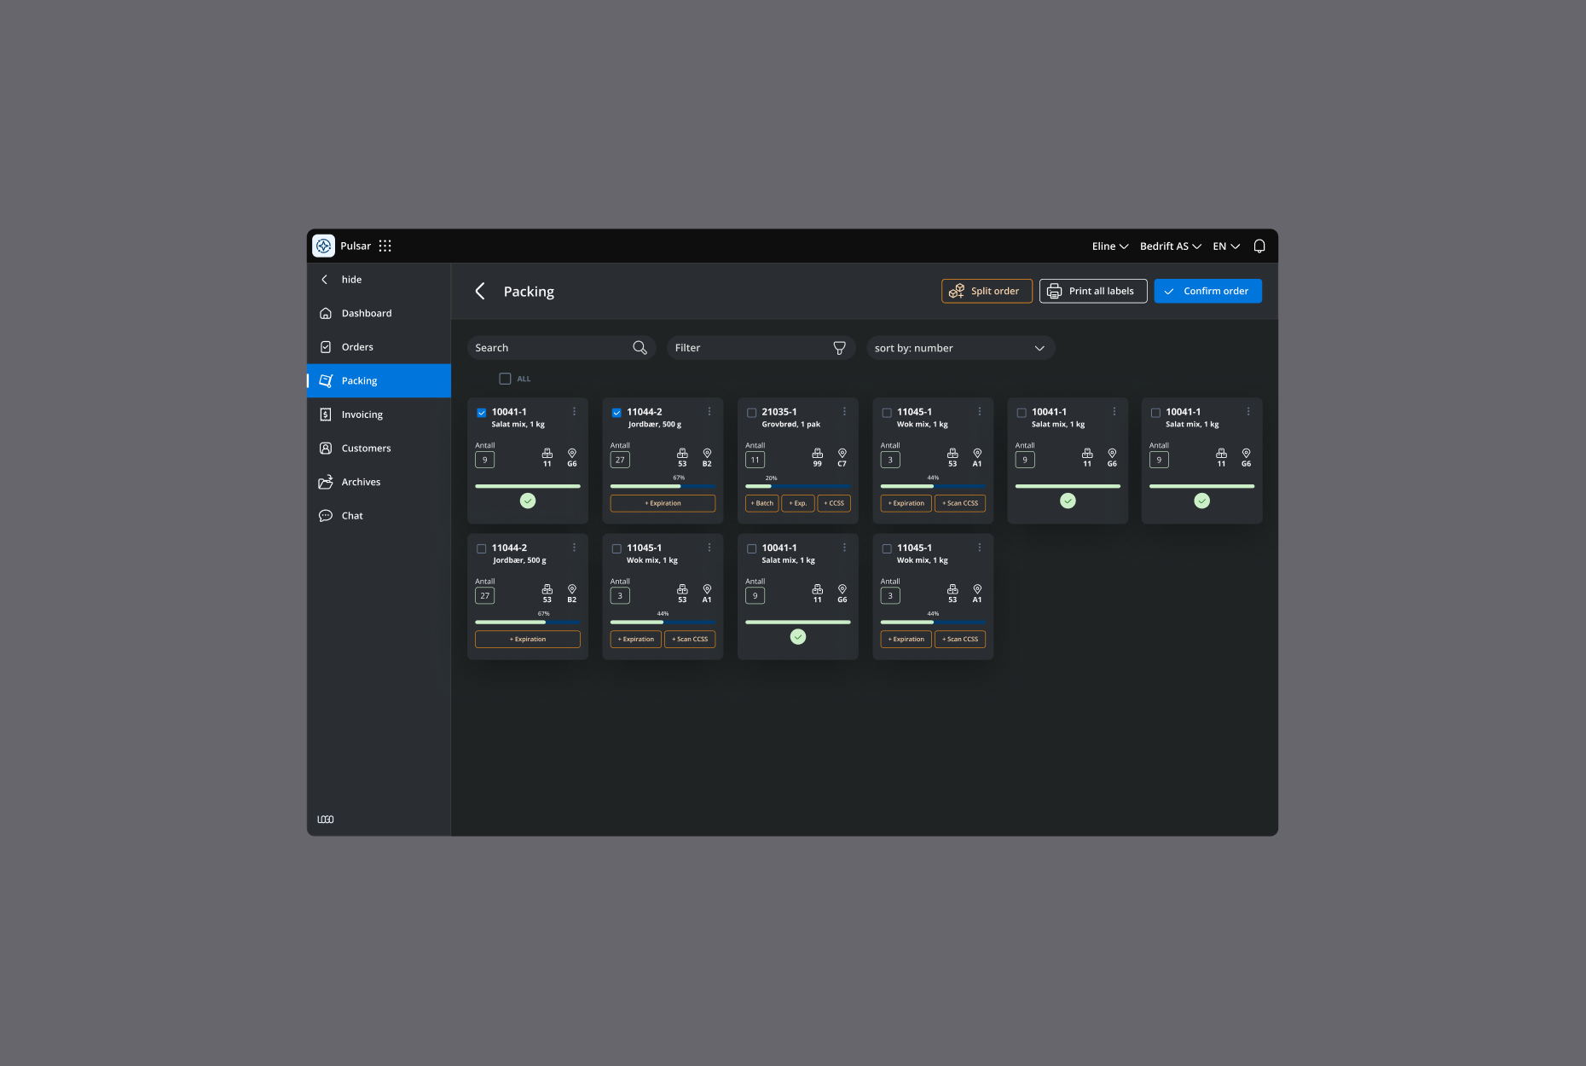Go back using the arrow beside Packing
Screen dimensions: 1586x1066
pyautogui.click(x=480, y=291)
